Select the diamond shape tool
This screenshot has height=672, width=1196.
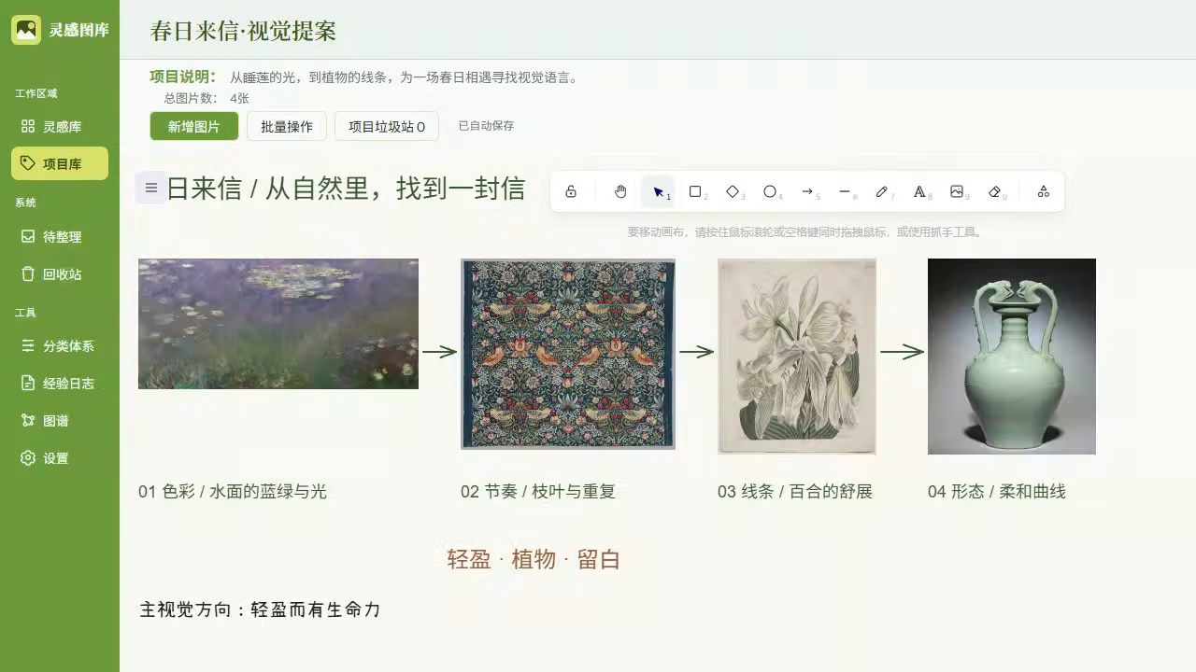coord(733,191)
